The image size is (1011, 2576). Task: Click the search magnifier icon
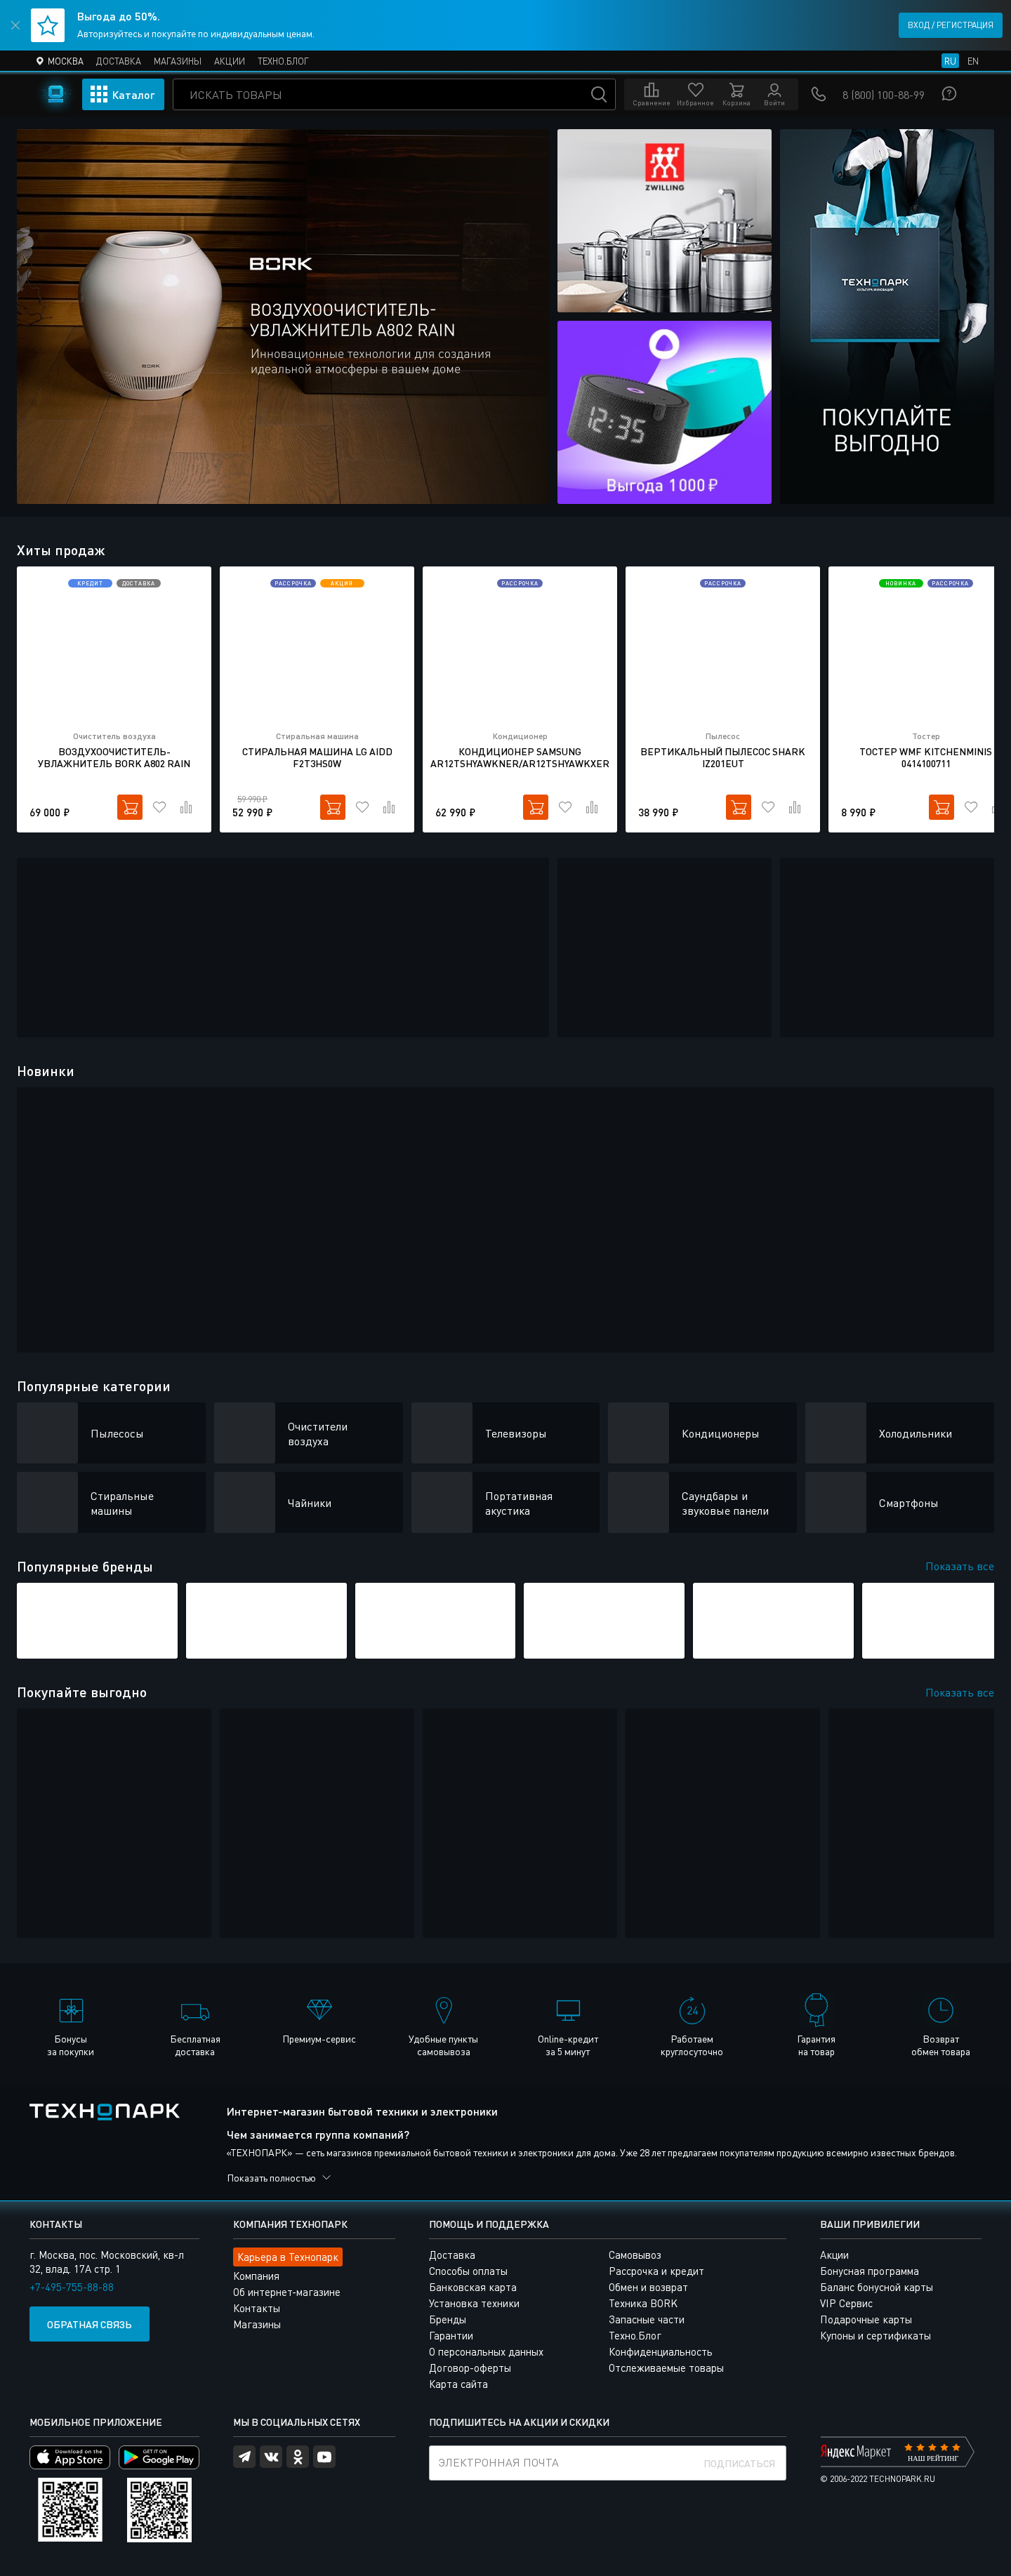click(x=598, y=95)
